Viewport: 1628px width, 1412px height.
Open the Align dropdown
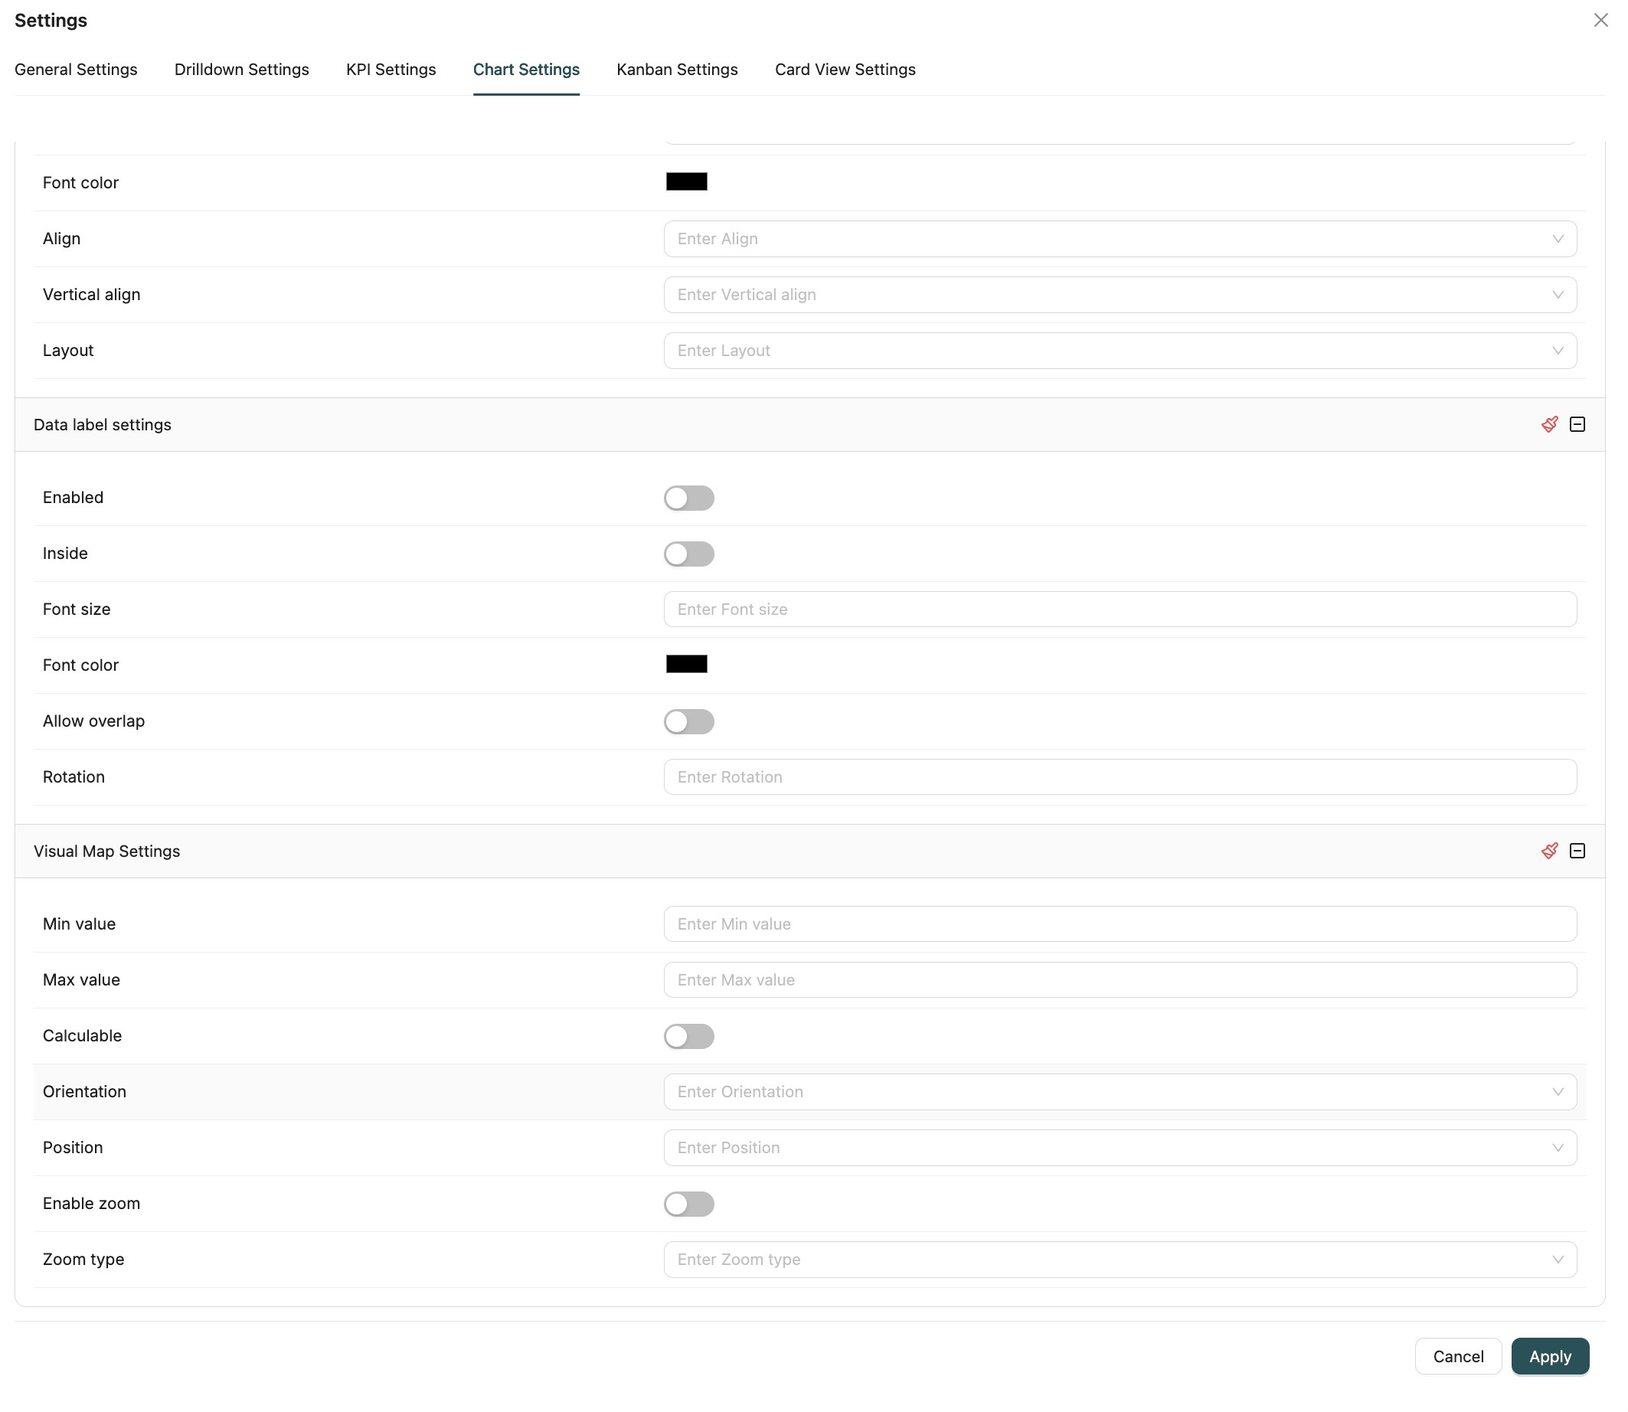pos(1119,238)
